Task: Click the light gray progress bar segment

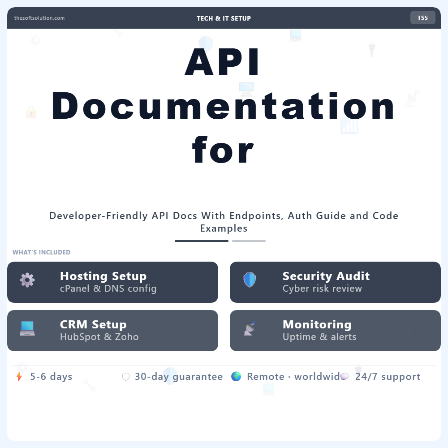Action: pyautogui.click(x=249, y=241)
